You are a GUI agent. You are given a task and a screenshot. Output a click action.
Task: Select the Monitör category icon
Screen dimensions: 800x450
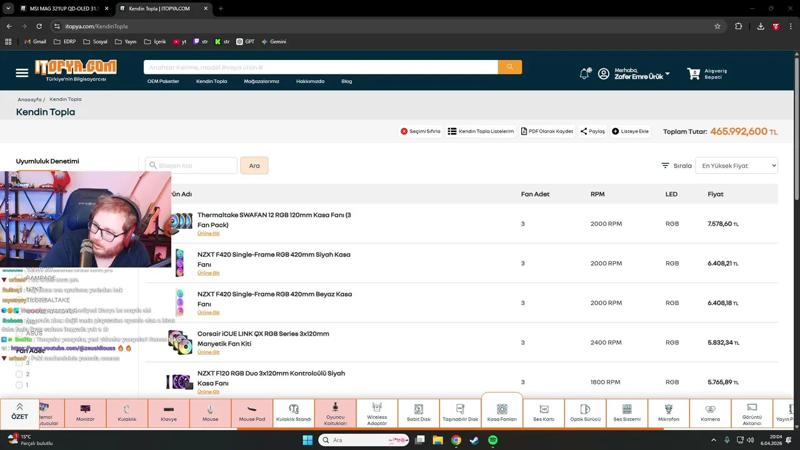[85, 409]
